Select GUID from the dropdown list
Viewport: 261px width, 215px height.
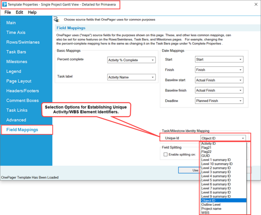click(x=223, y=156)
